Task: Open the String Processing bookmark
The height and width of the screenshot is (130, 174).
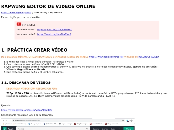Action: (x=81, y=124)
